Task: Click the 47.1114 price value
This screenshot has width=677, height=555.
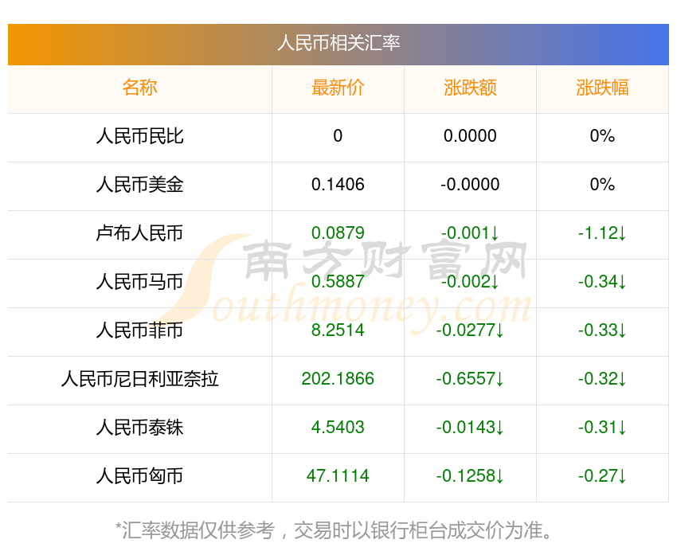Action: (338, 476)
